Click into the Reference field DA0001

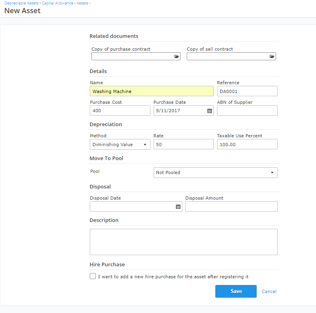pyautogui.click(x=247, y=91)
